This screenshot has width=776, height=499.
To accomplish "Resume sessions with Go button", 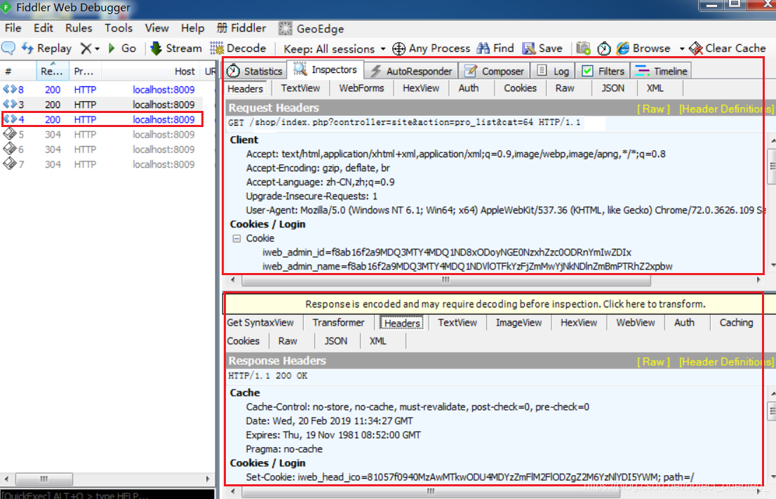I will point(122,48).
